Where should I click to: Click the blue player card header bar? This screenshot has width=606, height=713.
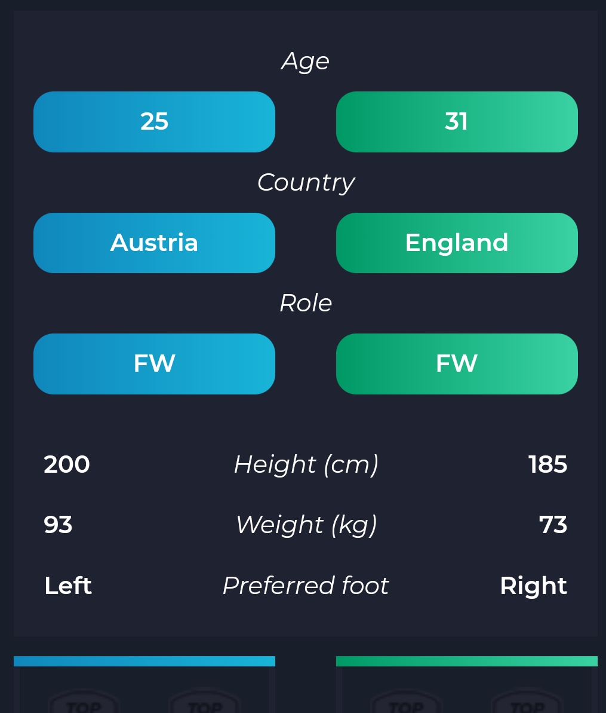(x=144, y=661)
